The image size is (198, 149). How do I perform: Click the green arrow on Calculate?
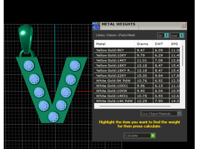tap(153, 135)
